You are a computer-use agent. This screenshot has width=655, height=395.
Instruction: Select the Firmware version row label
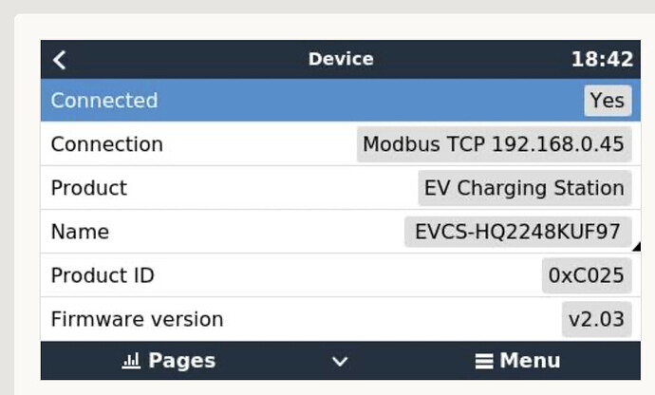click(137, 319)
